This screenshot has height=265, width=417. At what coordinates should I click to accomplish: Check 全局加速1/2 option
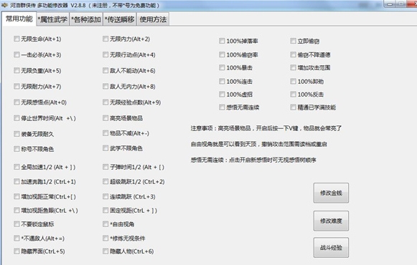(x=17, y=167)
